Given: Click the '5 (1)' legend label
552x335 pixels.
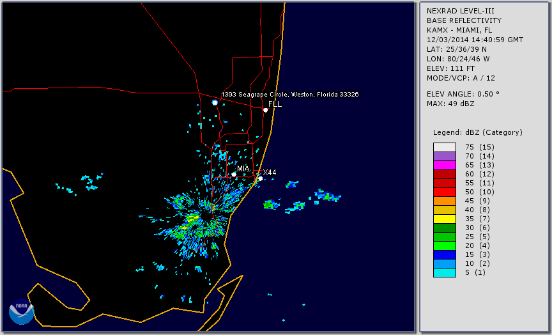Looking at the screenshot, I should [x=475, y=272].
